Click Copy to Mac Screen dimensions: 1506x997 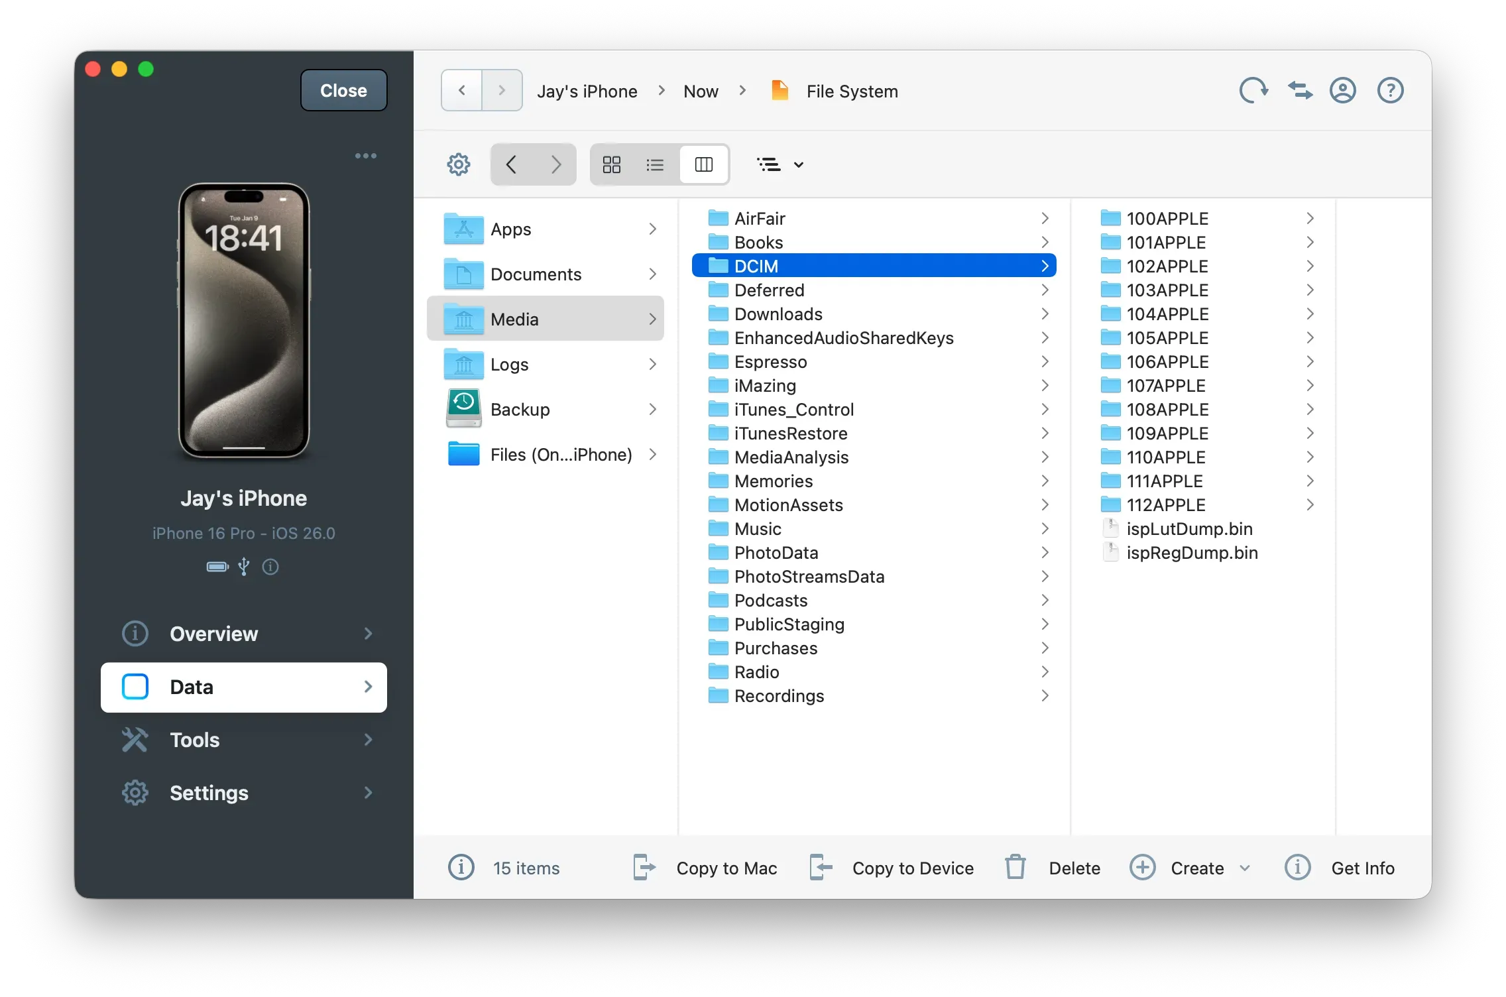pos(726,867)
